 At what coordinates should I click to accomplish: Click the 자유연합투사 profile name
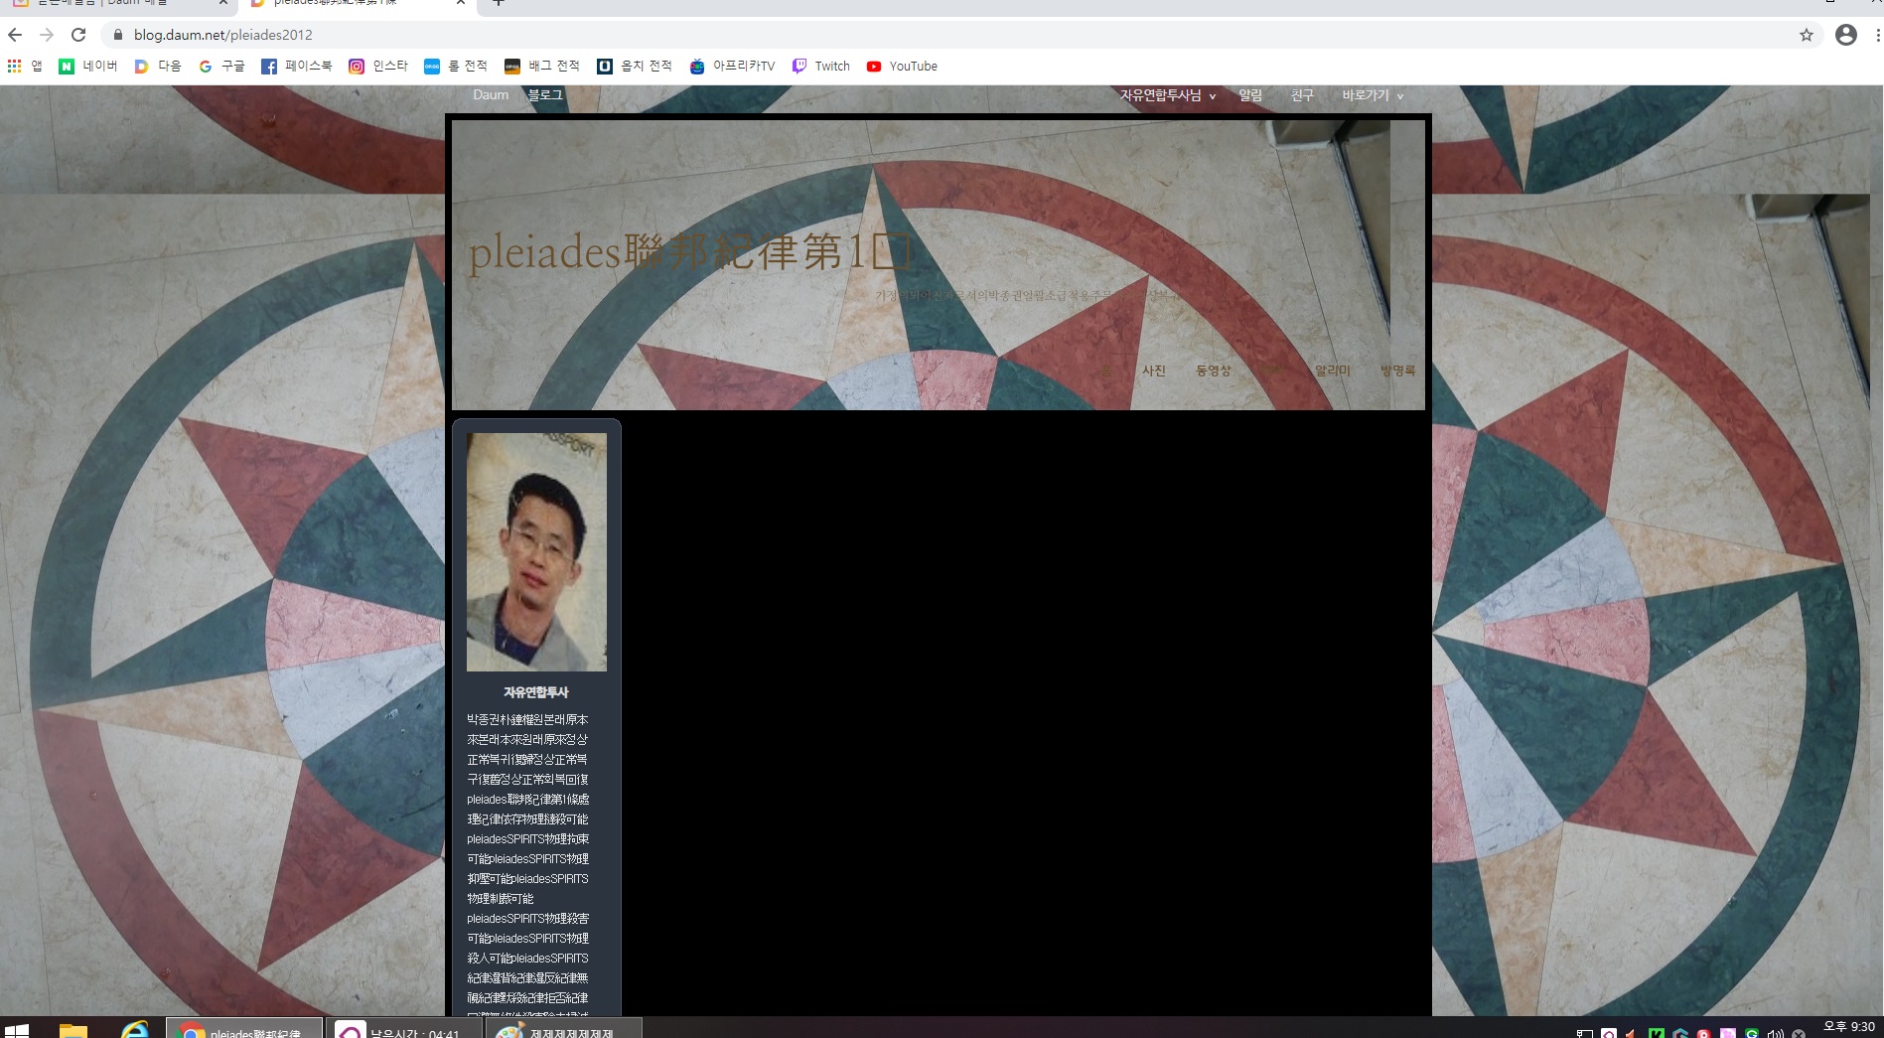(x=536, y=692)
